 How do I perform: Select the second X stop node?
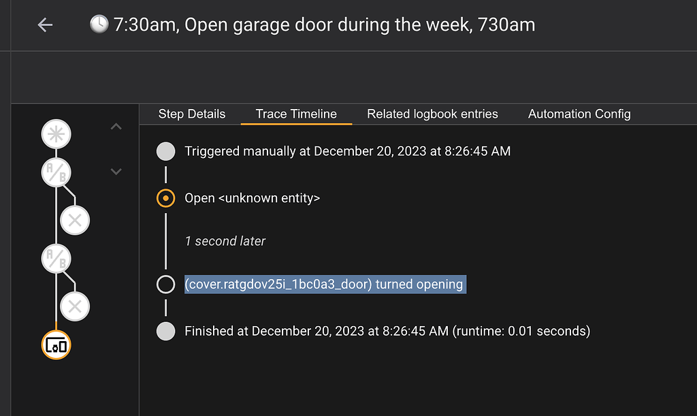pyautogui.click(x=75, y=306)
